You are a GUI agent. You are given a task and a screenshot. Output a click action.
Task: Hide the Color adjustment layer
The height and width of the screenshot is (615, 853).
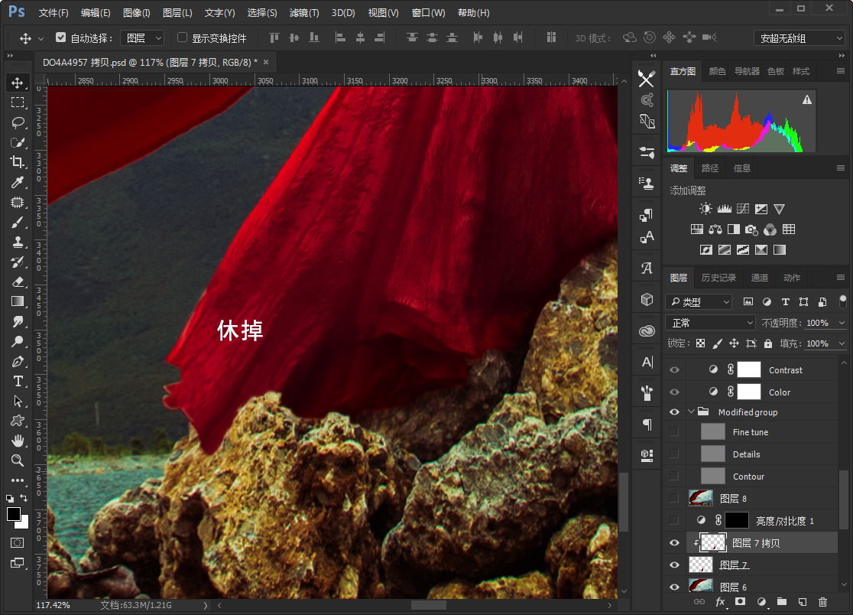(675, 392)
